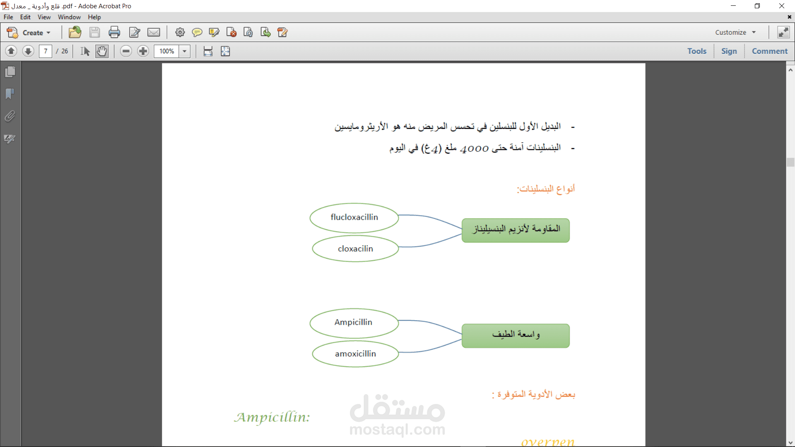795x447 pixels.
Task: Click the green Ampicillin: heading
Action: click(x=272, y=417)
